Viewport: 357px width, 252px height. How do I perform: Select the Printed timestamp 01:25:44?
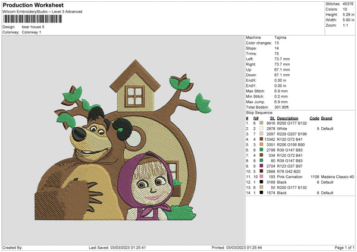point(253,248)
